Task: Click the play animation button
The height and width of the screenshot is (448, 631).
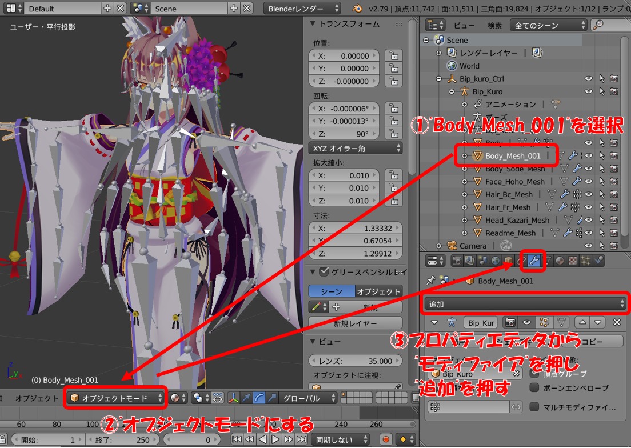Action: [x=275, y=439]
